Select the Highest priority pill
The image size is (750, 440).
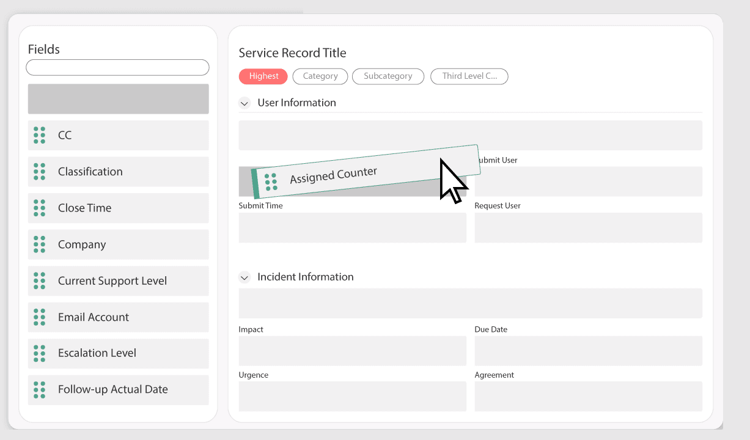(x=264, y=76)
